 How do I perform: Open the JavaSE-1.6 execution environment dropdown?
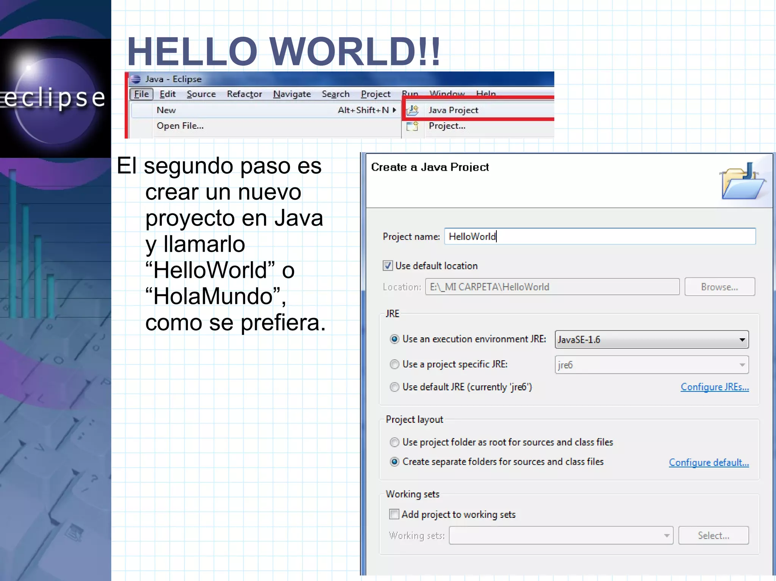[x=652, y=340]
